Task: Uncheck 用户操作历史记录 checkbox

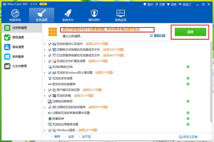Action: point(50,90)
